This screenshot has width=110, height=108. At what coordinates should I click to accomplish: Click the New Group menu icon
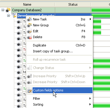tap(29, 25)
